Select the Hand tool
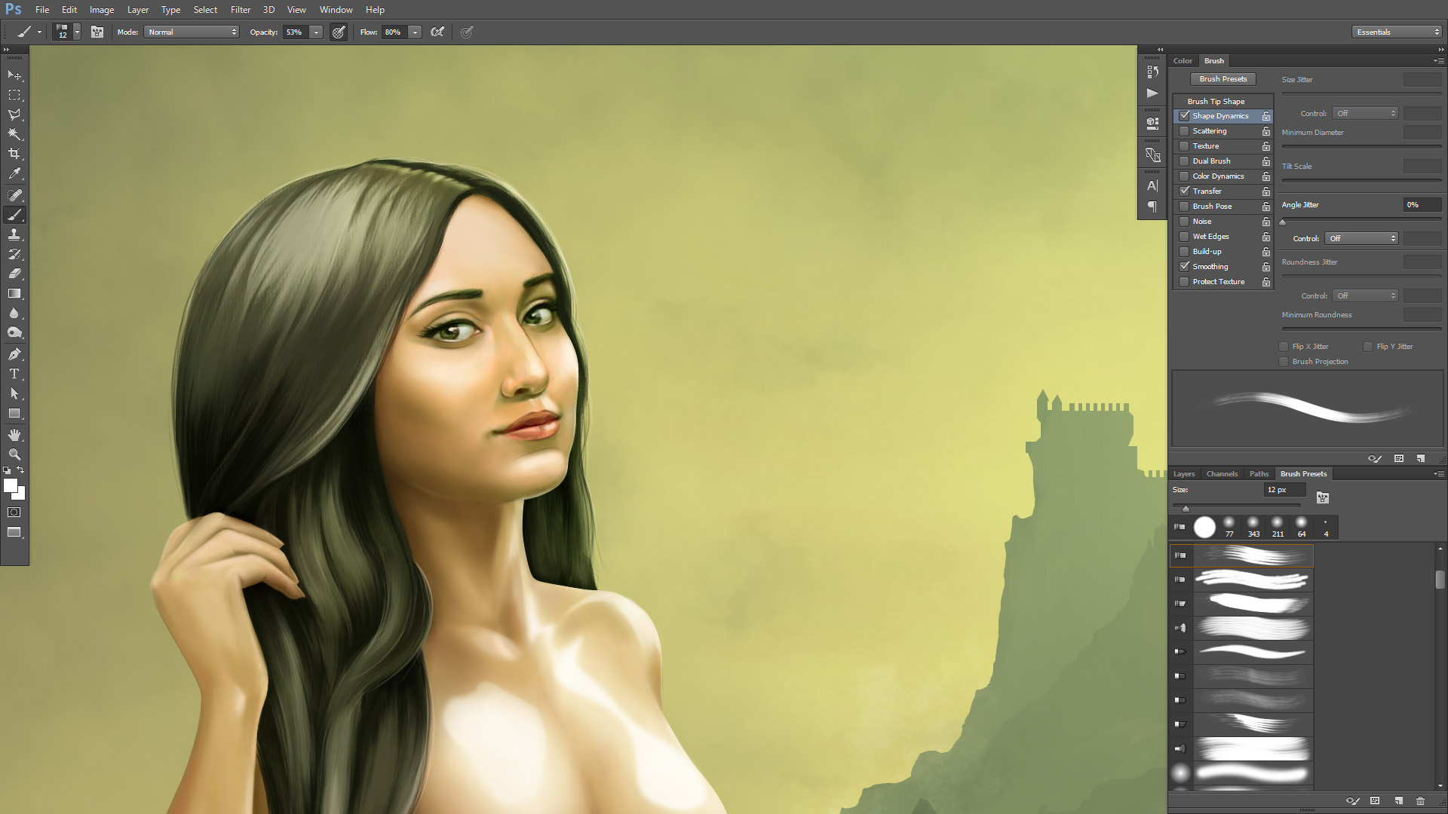This screenshot has width=1448, height=814. coord(14,435)
